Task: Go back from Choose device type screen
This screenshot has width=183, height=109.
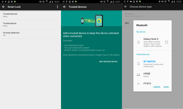Action: (x=125, y=7)
